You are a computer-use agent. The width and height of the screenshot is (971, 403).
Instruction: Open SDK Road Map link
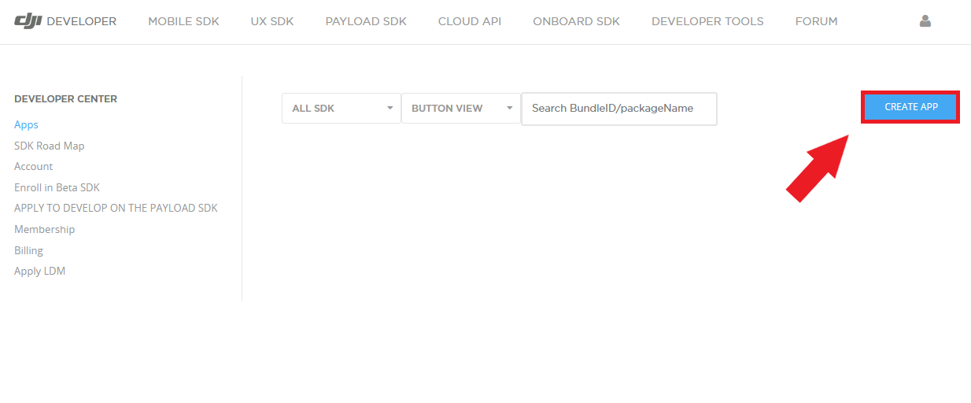50,146
